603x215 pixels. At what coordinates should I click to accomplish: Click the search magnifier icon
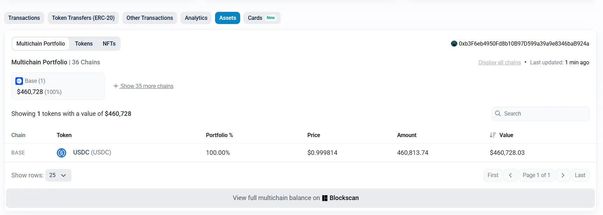tap(498, 113)
